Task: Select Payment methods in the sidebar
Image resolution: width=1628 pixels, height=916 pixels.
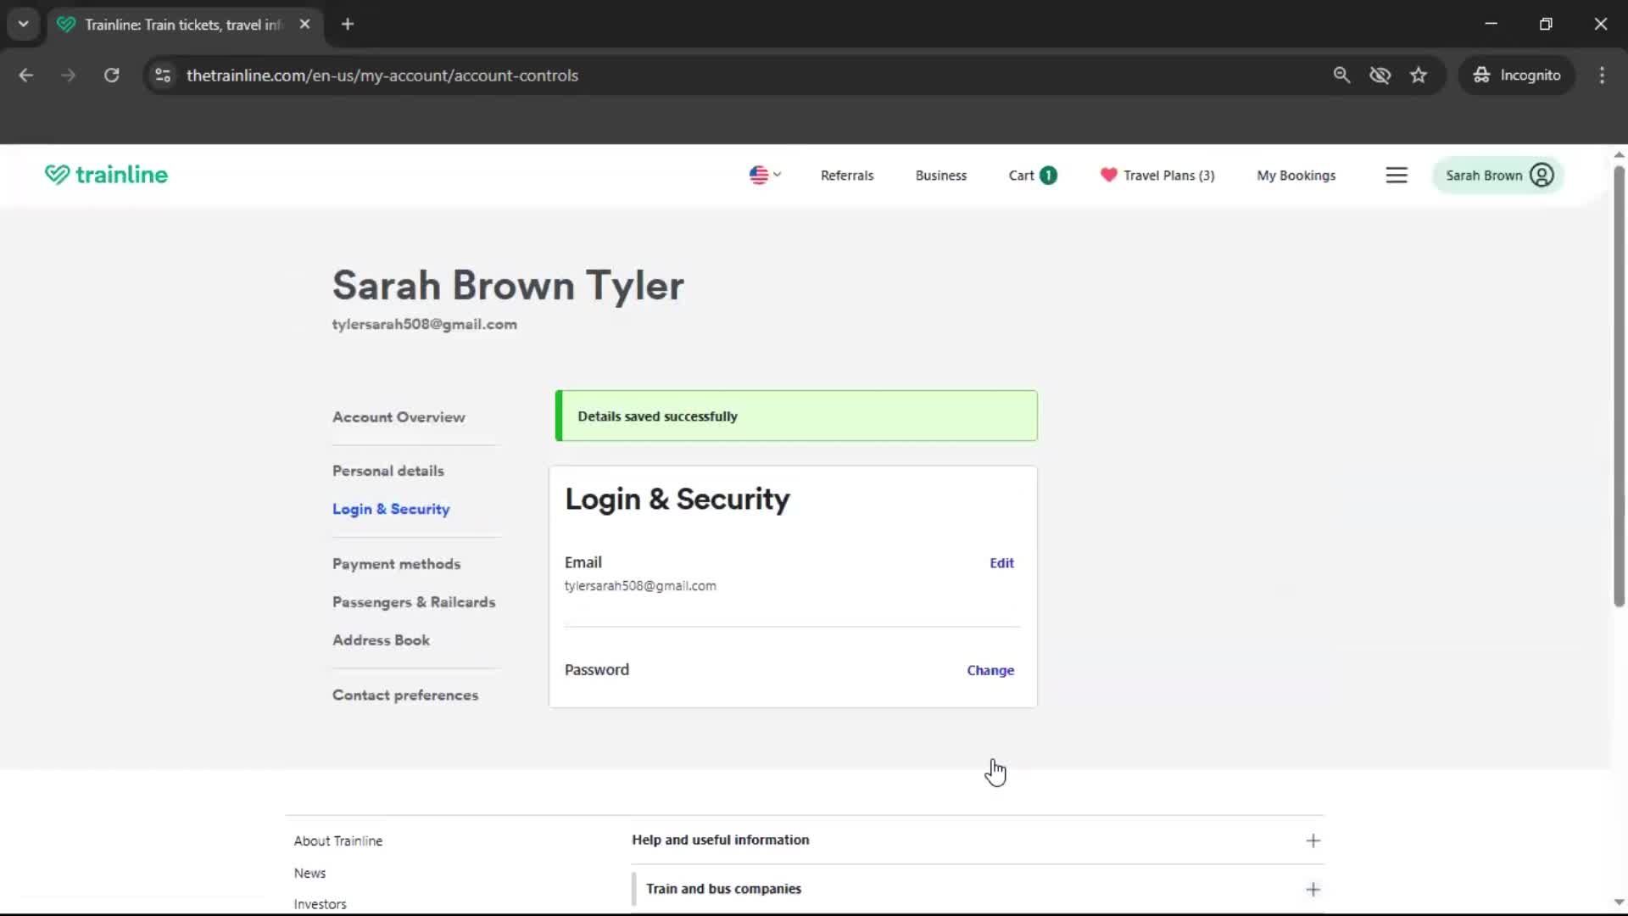Action: (x=396, y=563)
